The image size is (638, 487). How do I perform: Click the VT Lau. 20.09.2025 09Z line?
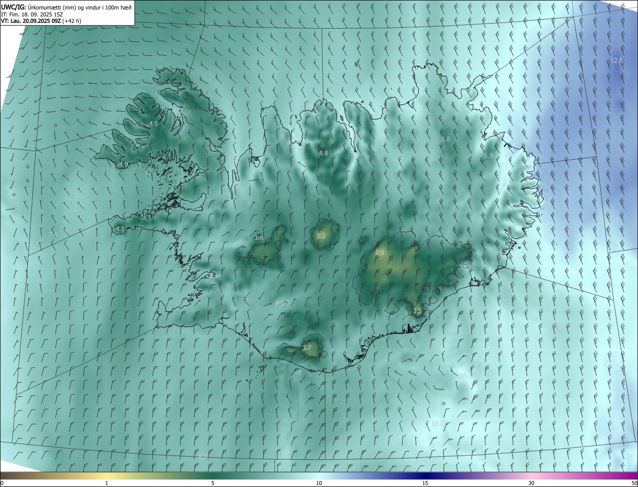pos(41,21)
